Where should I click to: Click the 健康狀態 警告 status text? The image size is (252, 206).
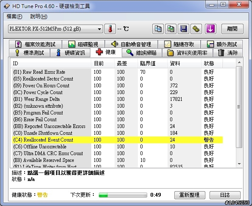coord(42,195)
